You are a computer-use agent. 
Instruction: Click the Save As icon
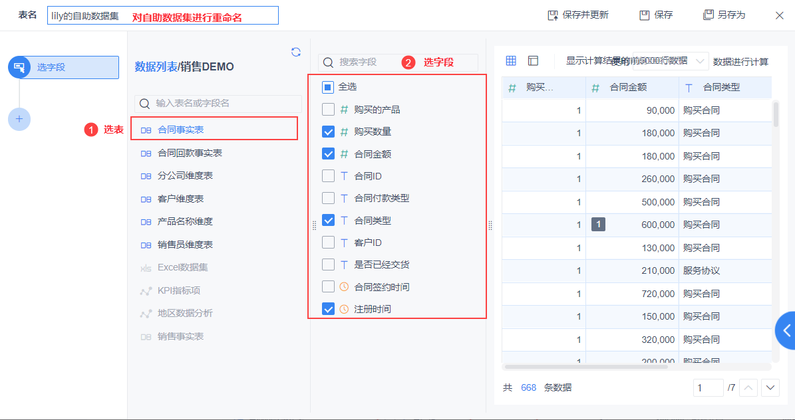pyautogui.click(x=708, y=15)
